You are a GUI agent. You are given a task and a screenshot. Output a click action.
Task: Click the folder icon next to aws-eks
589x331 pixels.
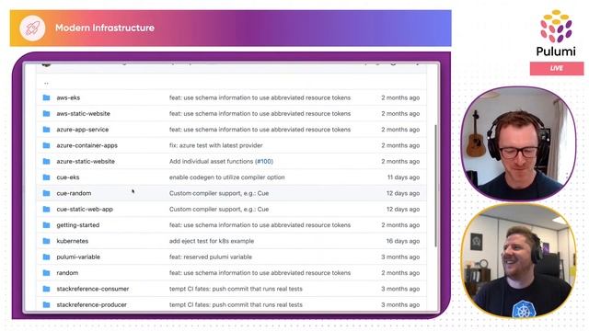click(x=46, y=97)
